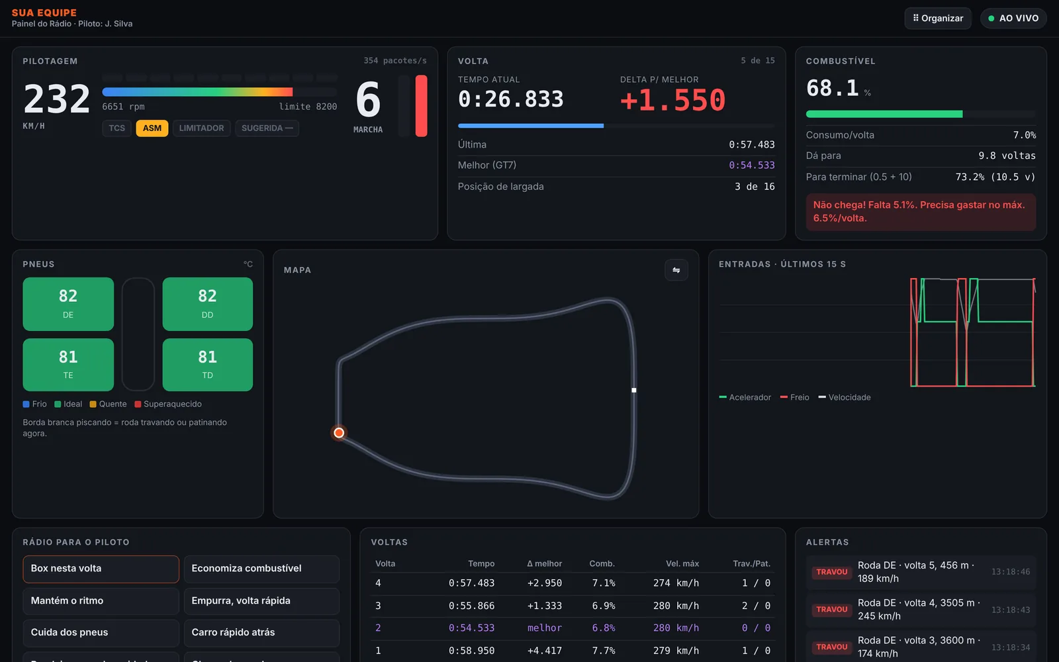1059x662 pixels.
Task: Send the "Economiza combustível" radio message
Action: 261,569
